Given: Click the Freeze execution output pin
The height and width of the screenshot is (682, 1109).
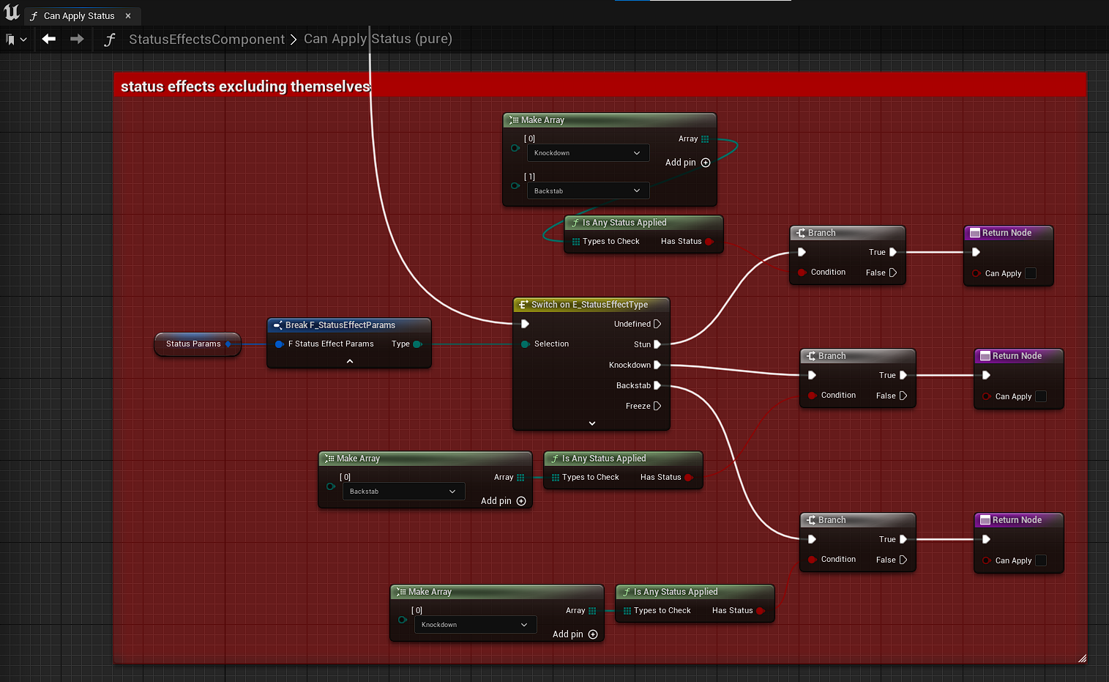Looking at the screenshot, I should (657, 406).
